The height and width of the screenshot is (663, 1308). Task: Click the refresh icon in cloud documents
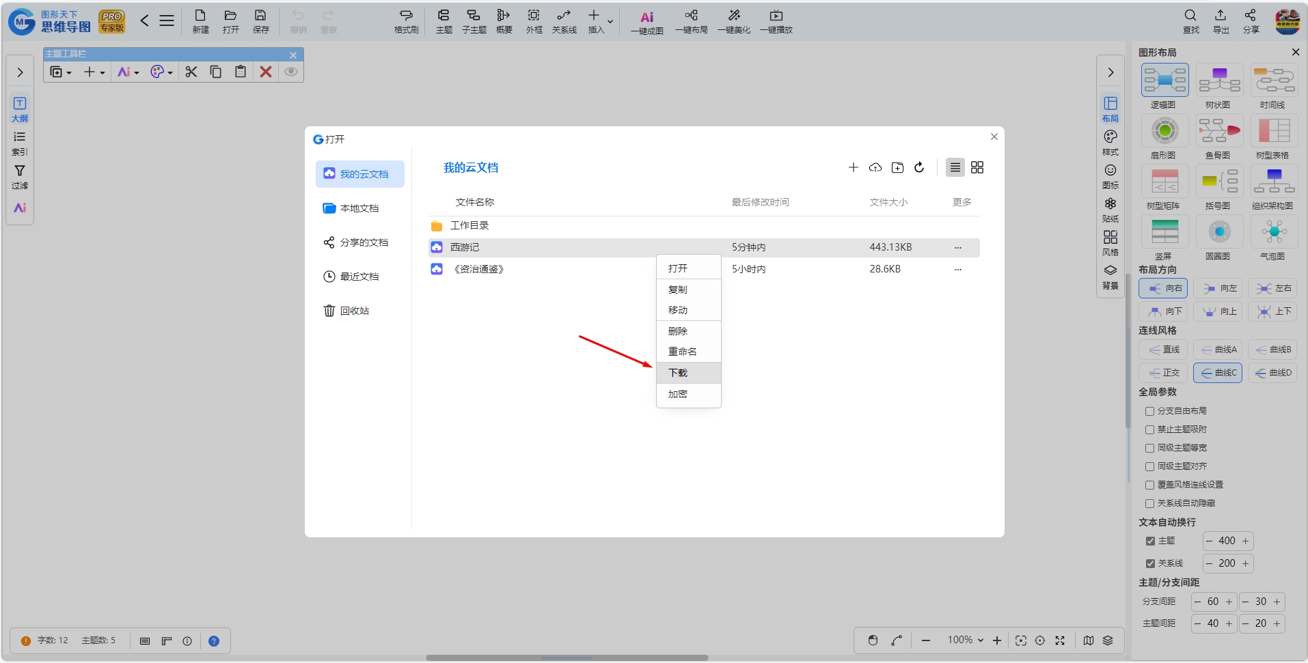[919, 167]
